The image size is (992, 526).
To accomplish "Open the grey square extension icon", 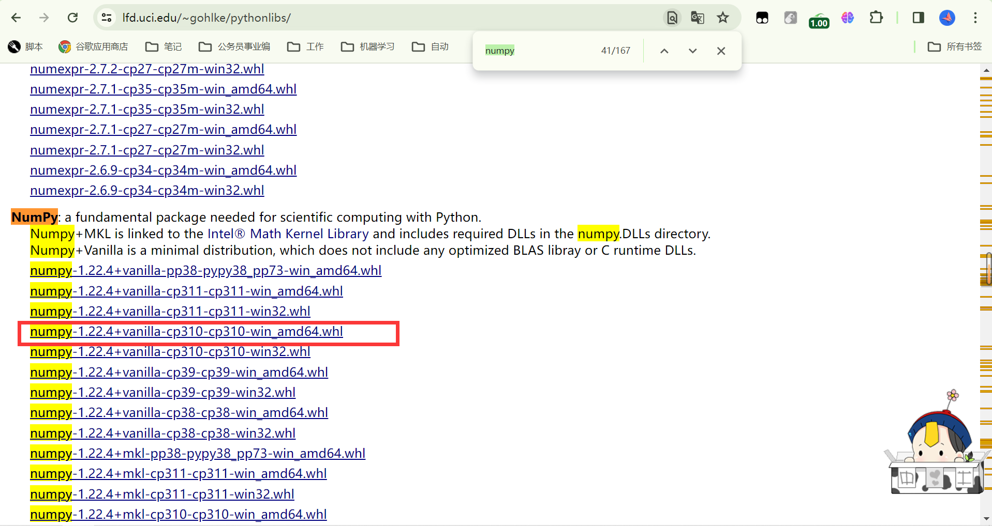I will pyautogui.click(x=790, y=18).
